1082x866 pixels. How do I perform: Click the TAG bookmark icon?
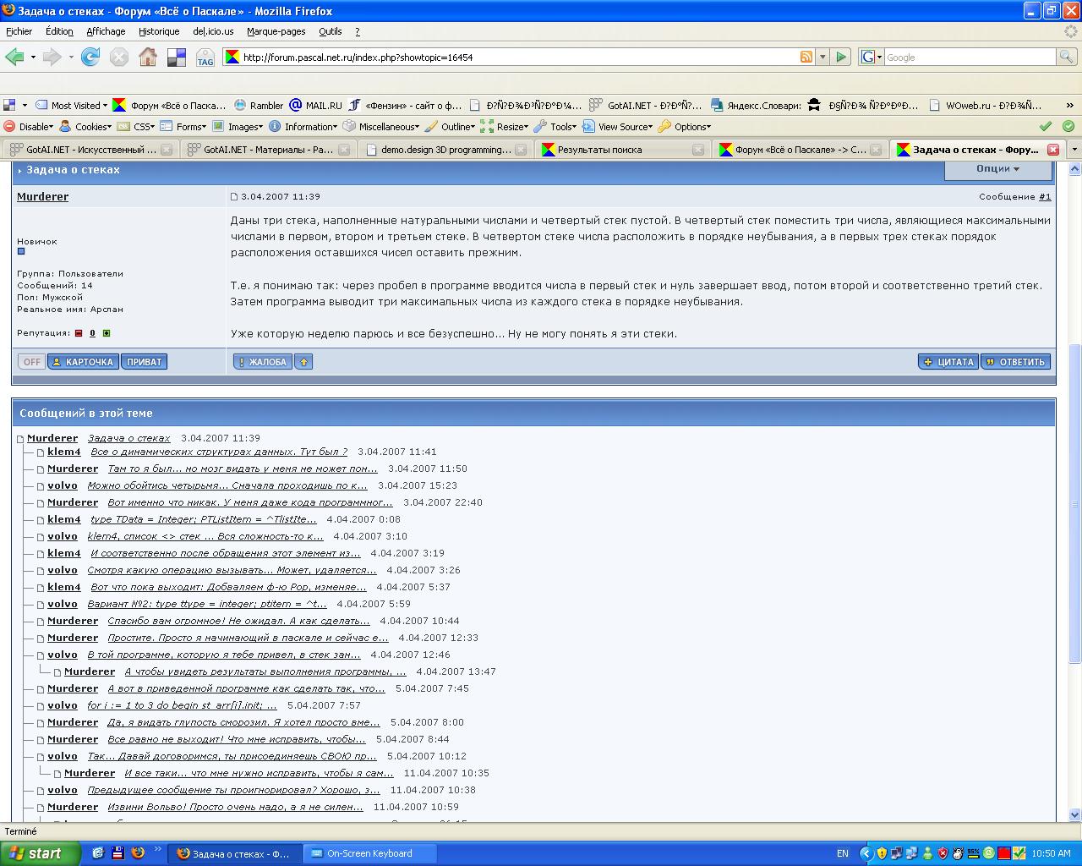205,58
